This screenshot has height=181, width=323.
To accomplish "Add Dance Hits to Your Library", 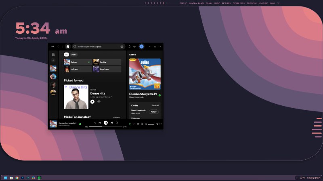I will (x=99, y=102).
